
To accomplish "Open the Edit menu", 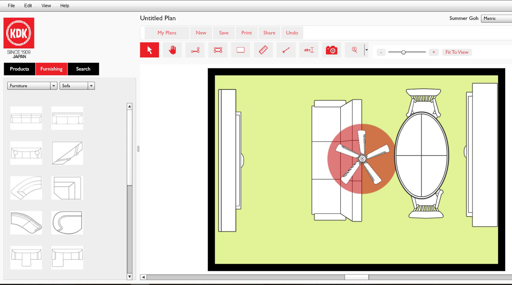I will [28, 5].
